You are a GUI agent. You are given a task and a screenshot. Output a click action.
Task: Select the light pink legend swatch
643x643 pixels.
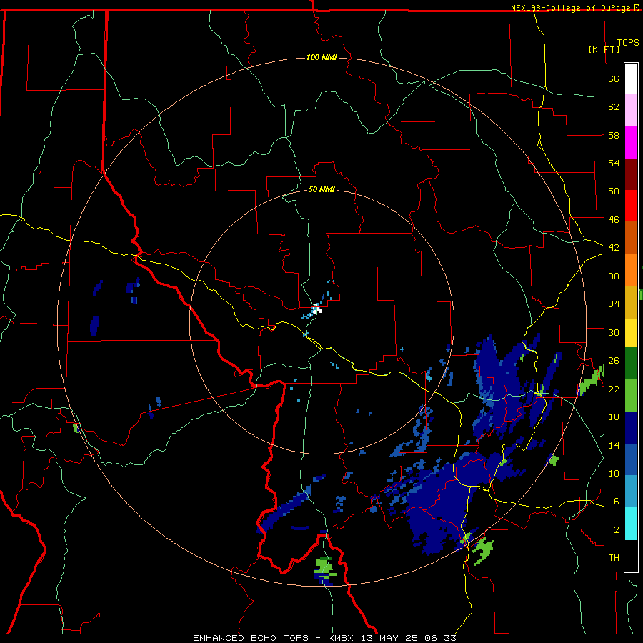pyautogui.click(x=631, y=110)
